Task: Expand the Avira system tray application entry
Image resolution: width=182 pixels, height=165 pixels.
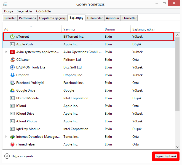Action: pos(6,52)
